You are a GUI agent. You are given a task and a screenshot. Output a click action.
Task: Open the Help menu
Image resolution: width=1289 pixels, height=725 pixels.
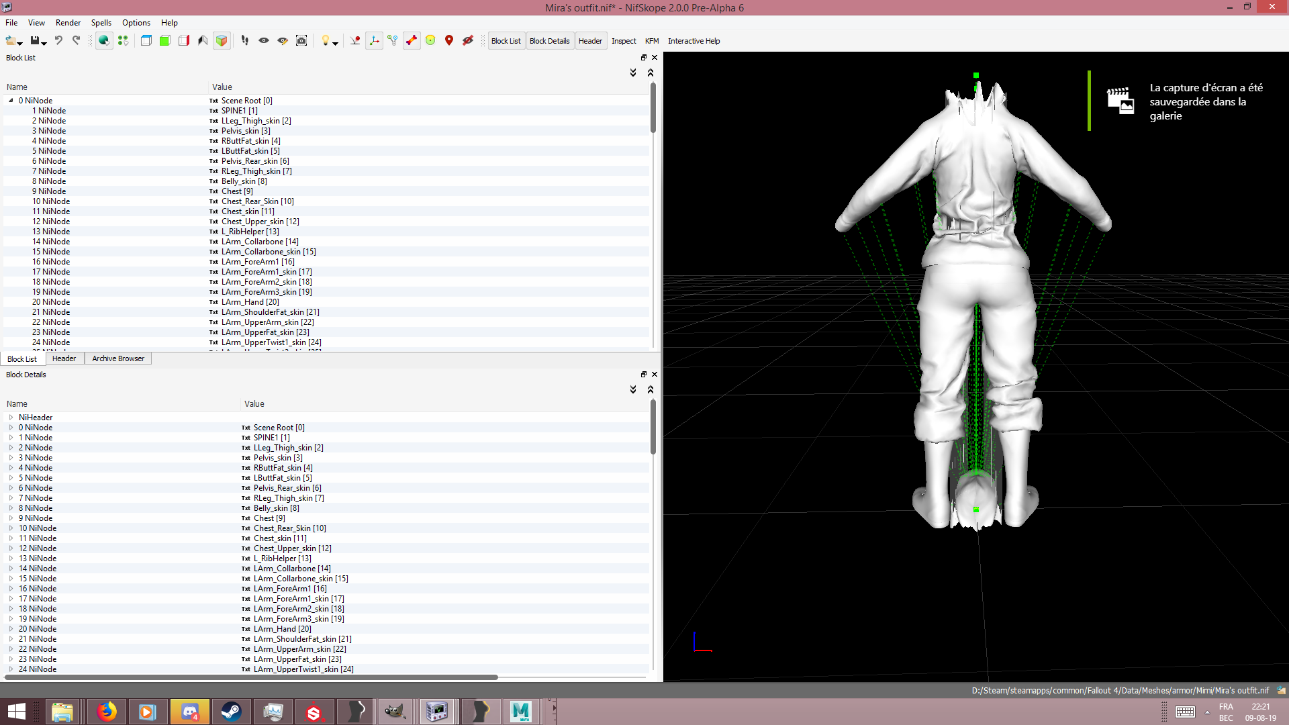(x=169, y=23)
